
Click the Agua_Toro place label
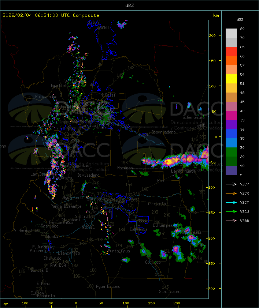[73, 198]
